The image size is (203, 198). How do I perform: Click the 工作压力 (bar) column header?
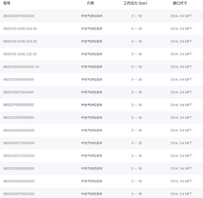(135, 3)
